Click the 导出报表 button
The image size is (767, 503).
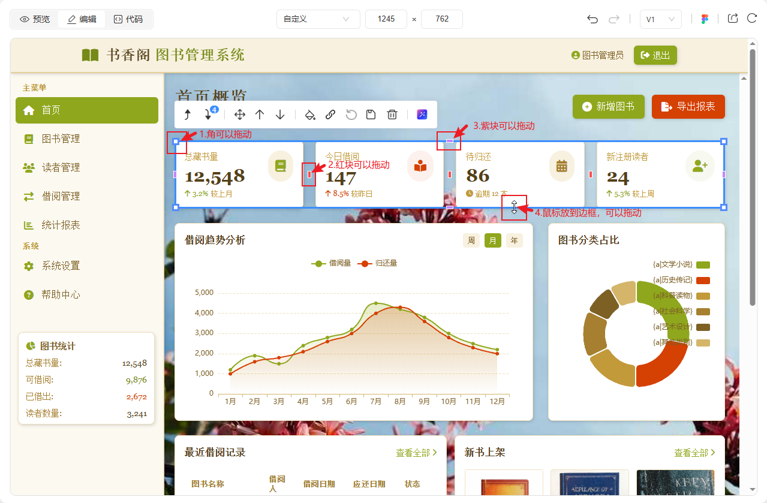(688, 107)
